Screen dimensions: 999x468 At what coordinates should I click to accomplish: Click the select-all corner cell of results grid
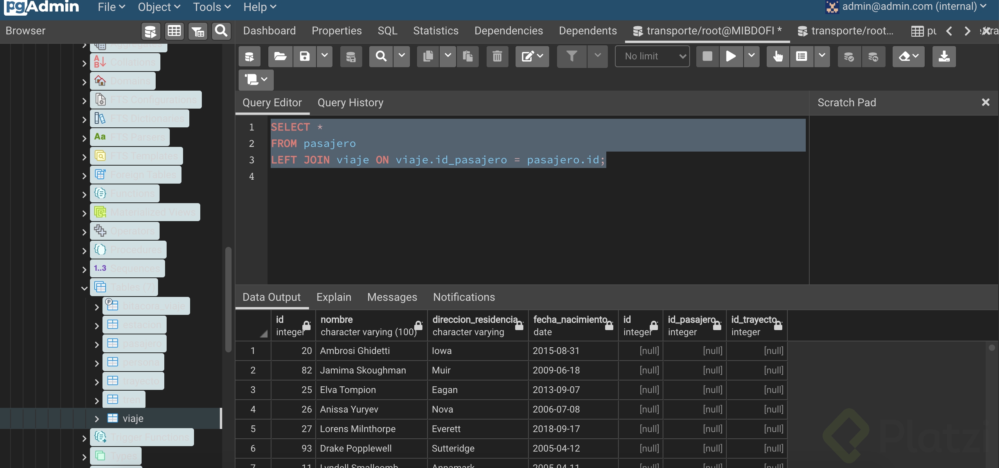[x=253, y=326]
